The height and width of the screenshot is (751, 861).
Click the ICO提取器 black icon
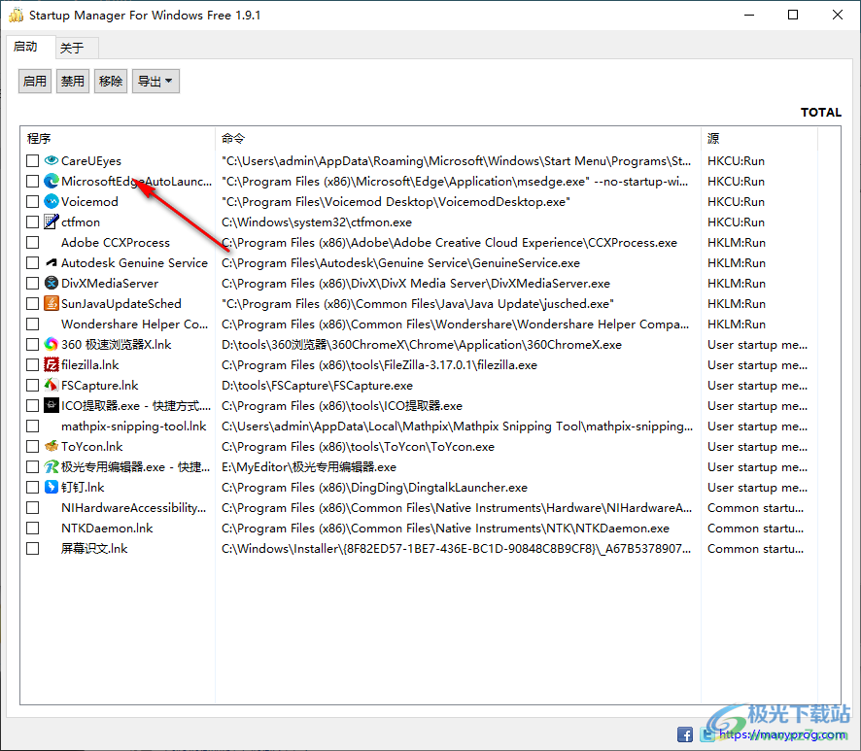click(x=52, y=405)
